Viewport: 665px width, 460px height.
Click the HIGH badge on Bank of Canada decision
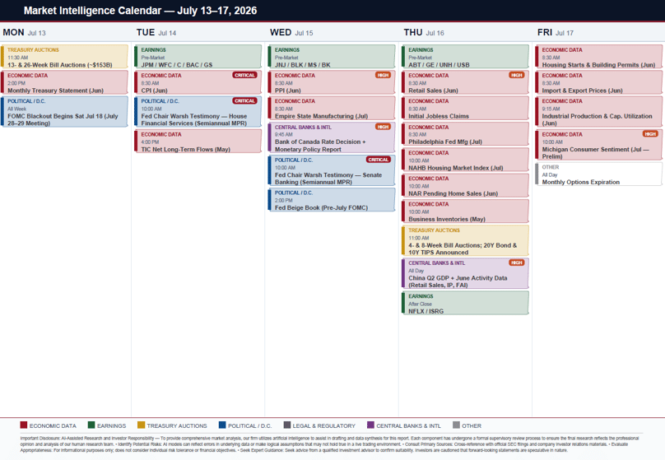(383, 127)
